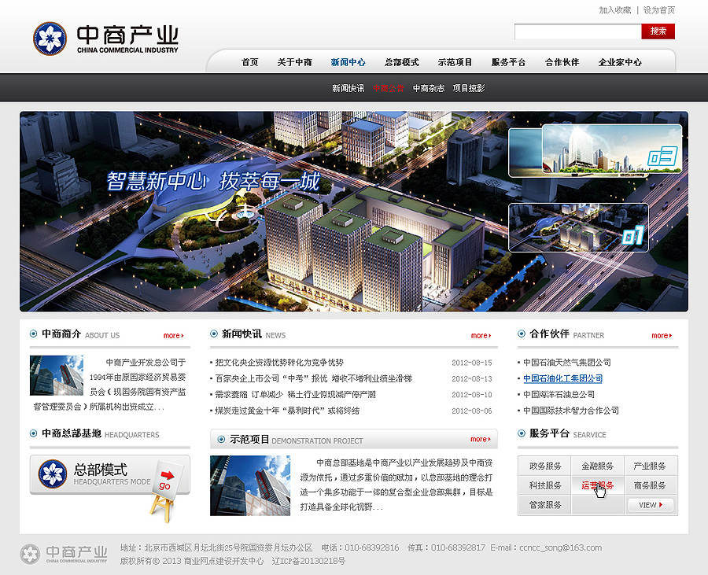Click 'more' arrow in 合作伙伴 section
The image size is (708, 575).
[x=661, y=336]
